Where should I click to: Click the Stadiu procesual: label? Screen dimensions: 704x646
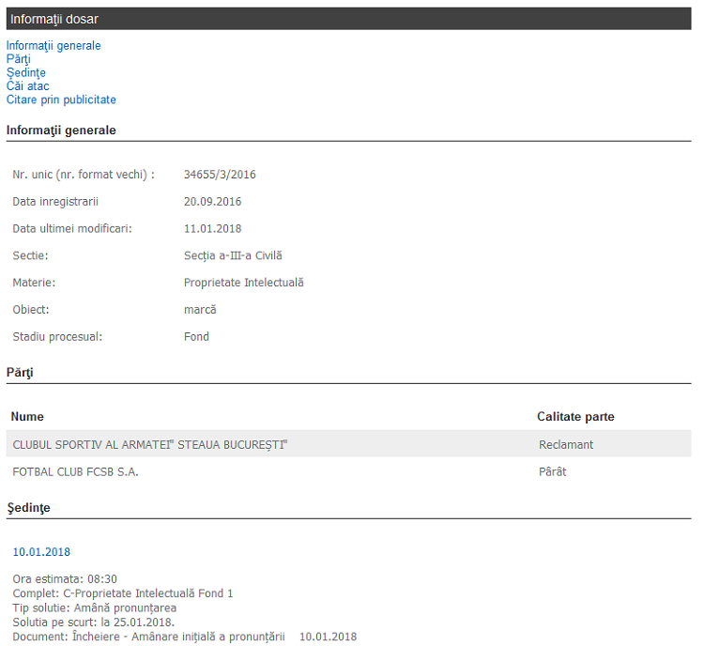coord(57,336)
